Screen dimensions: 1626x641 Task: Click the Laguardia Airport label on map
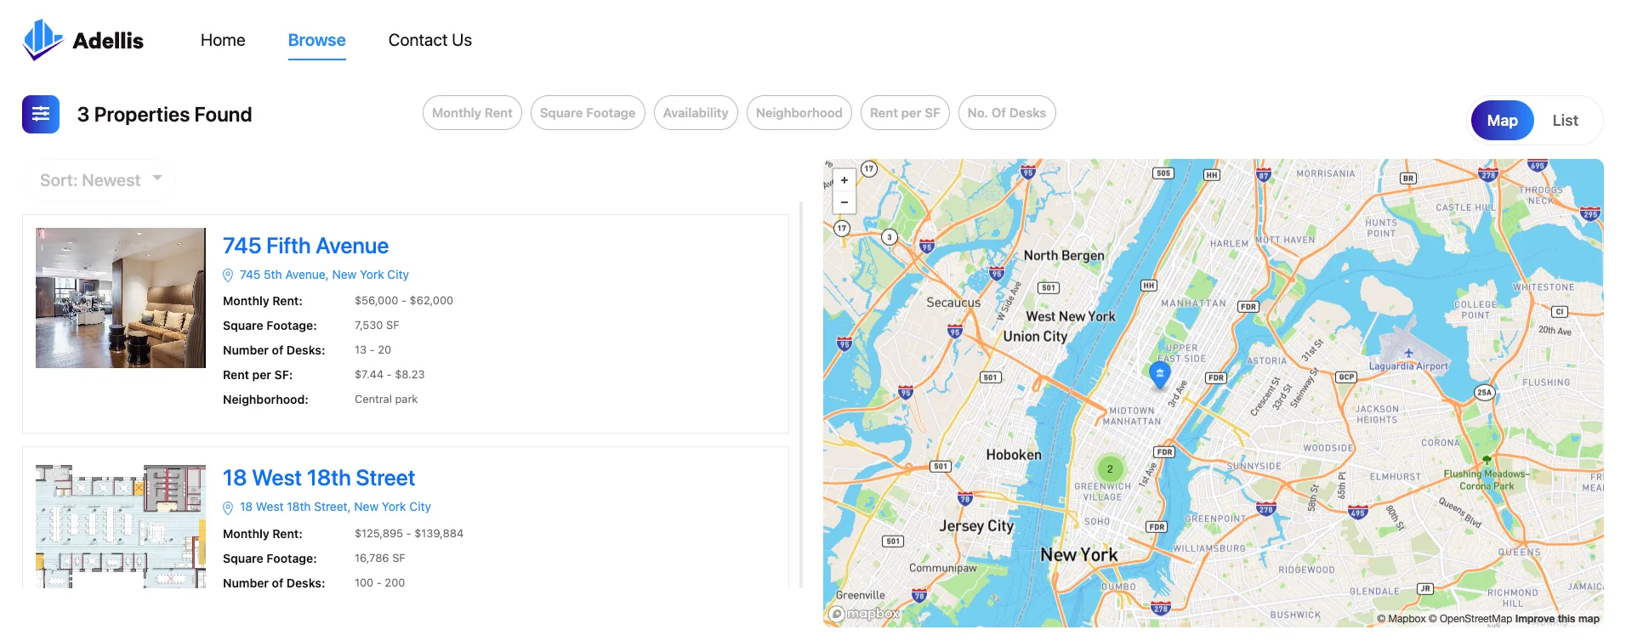point(1408,366)
